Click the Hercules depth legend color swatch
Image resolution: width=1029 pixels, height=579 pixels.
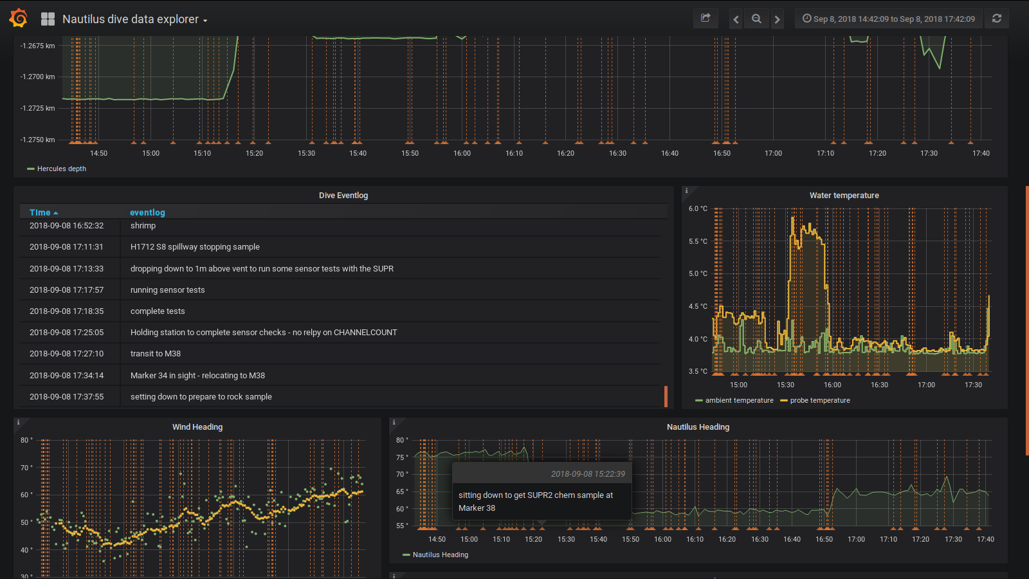click(x=30, y=169)
